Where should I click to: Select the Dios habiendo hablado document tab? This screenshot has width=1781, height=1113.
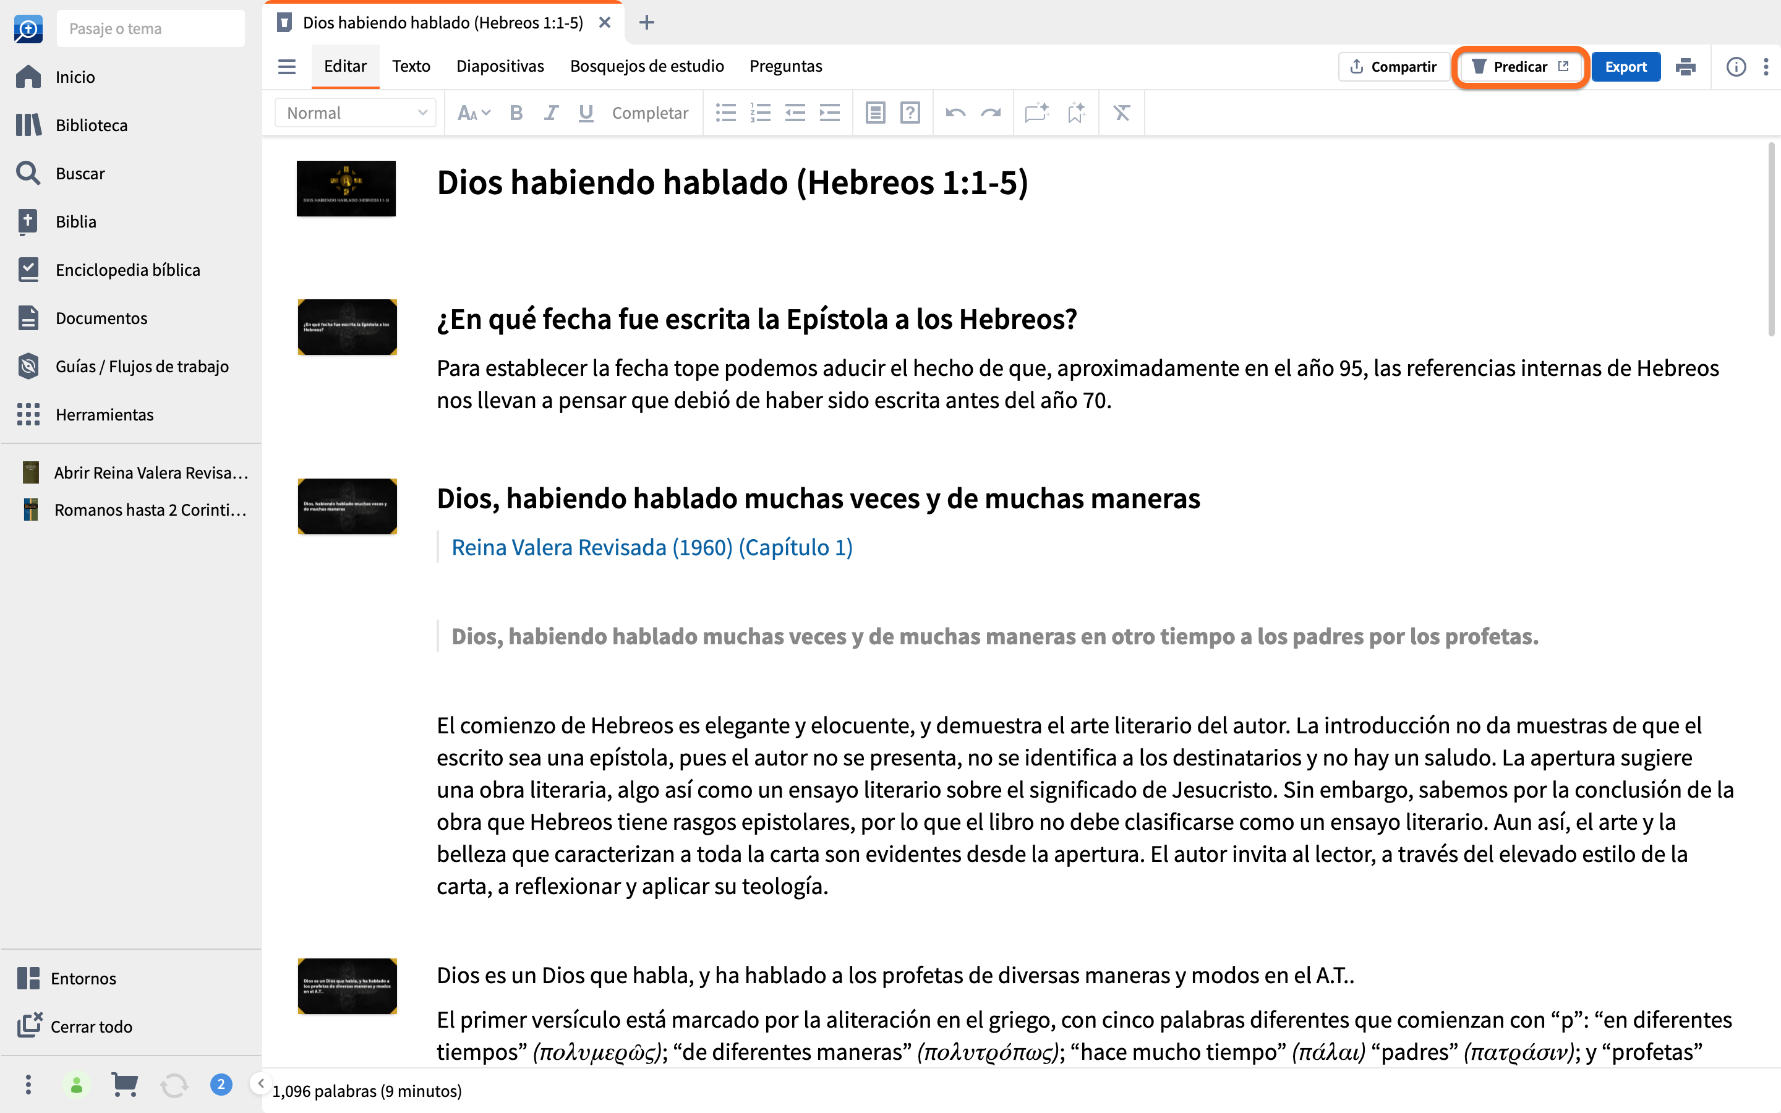point(442,23)
